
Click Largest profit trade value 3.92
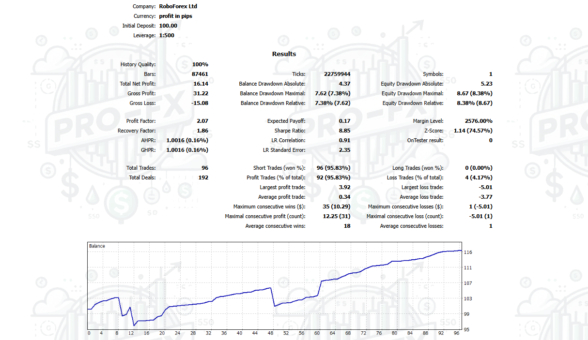[x=344, y=187]
